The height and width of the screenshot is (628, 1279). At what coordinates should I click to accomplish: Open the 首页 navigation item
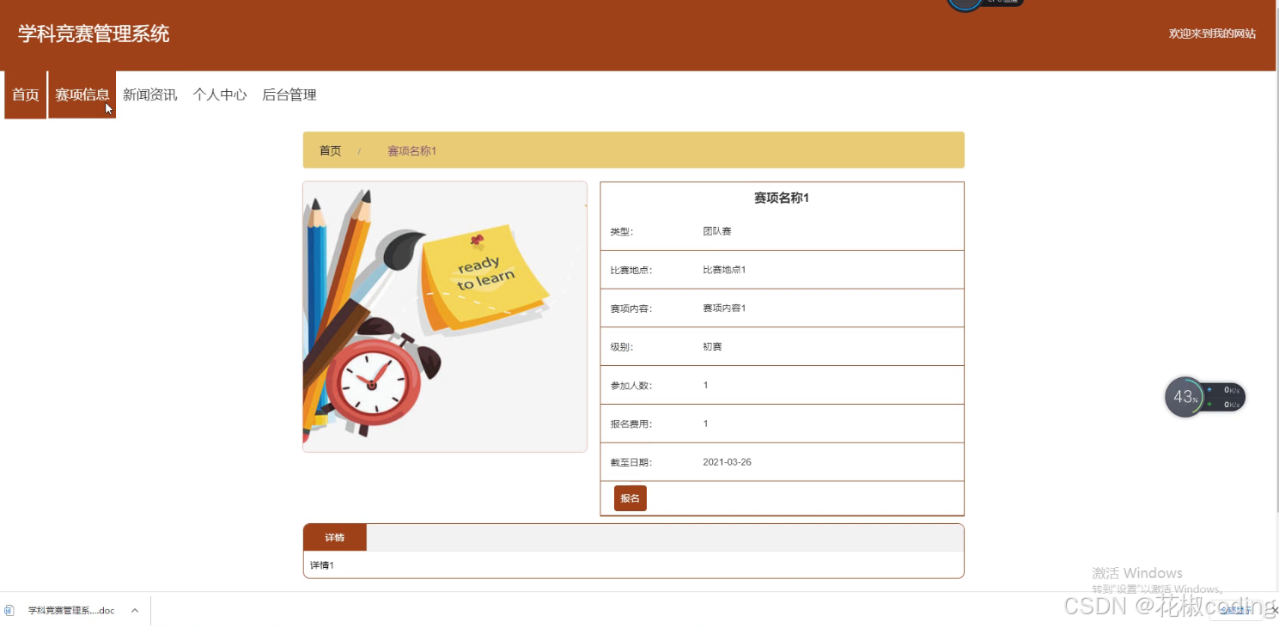coord(24,95)
